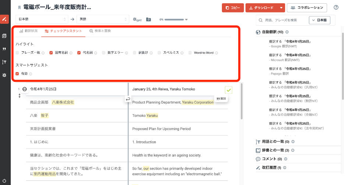Expand the ダウンロード dropdown arrow
The width and height of the screenshot is (349, 185).
pos(281,8)
